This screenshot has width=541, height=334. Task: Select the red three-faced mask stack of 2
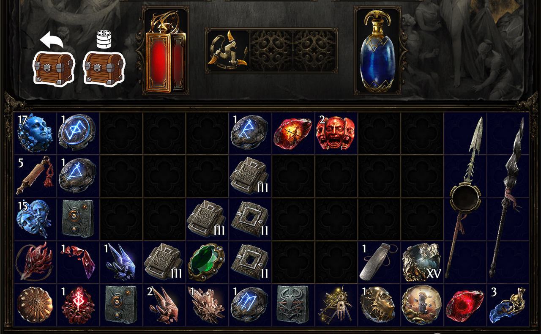coord(336,133)
